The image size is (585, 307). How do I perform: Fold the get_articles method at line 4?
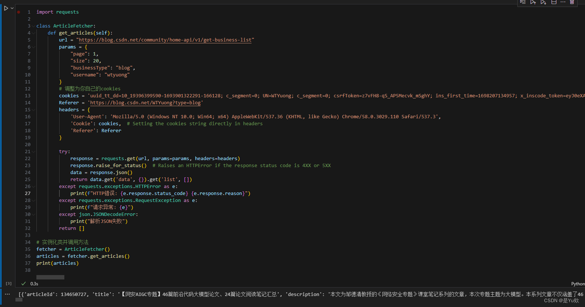(33, 33)
